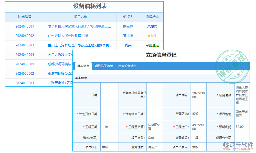The height and width of the screenshot is (153, 256).
Task: Click the 造价(大写) input field
Action: click(110, 137)
